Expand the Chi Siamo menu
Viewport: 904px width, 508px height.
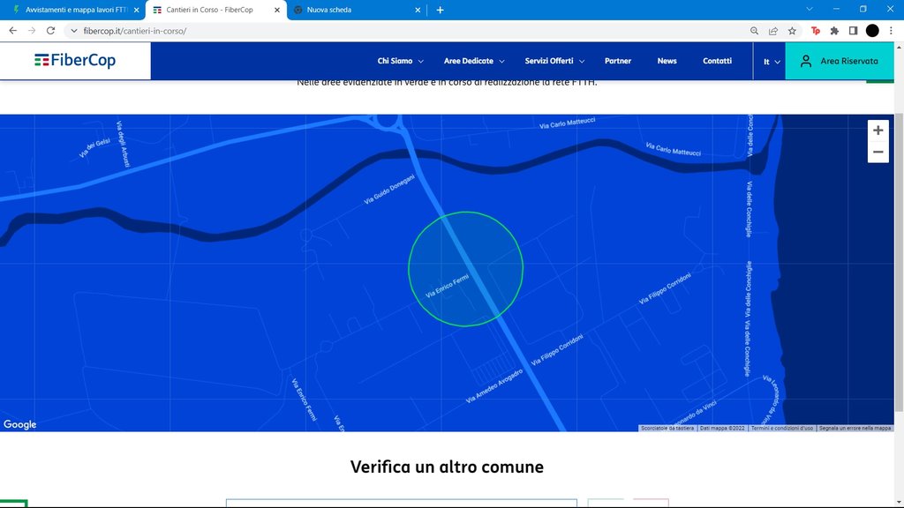[x=401, y=61]
